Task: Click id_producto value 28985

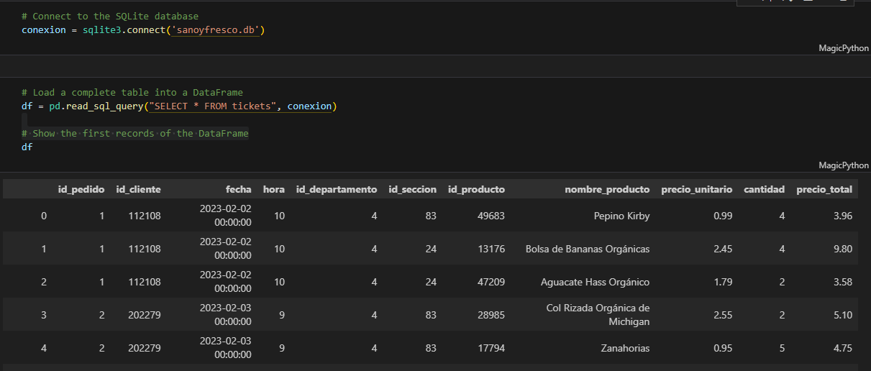Action: (491, 315)
